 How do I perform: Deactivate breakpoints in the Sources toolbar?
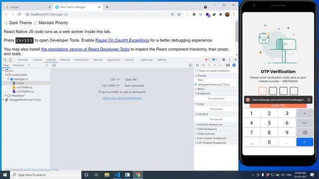[x=228, y=65]
